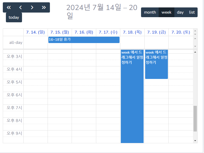Screen dimensions: 204x153
Task: Click the time grid scrollbar down arrow
Action: [x=195, y=141]
